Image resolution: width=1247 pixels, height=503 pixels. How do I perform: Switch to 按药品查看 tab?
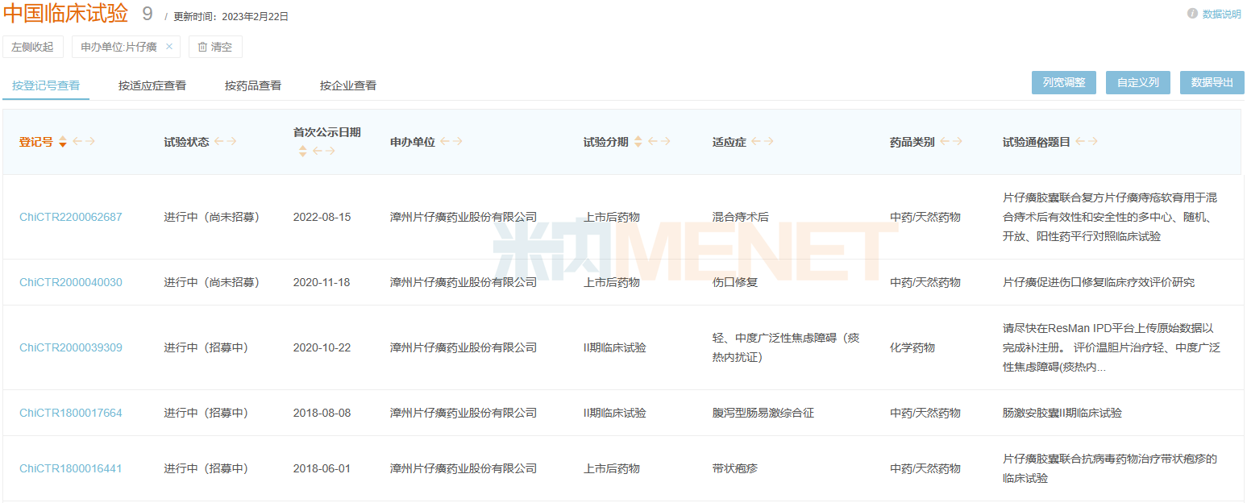(x=253, y=85)
